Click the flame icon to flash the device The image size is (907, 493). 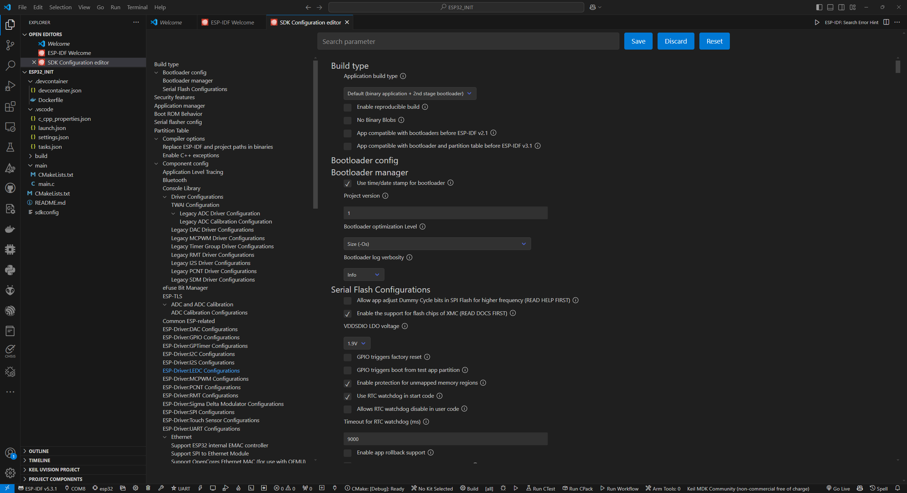238,488
